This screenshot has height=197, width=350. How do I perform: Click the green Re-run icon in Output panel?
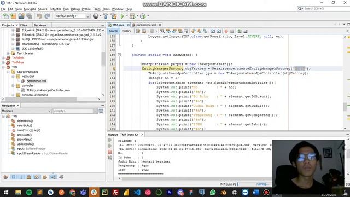[110, 140]
